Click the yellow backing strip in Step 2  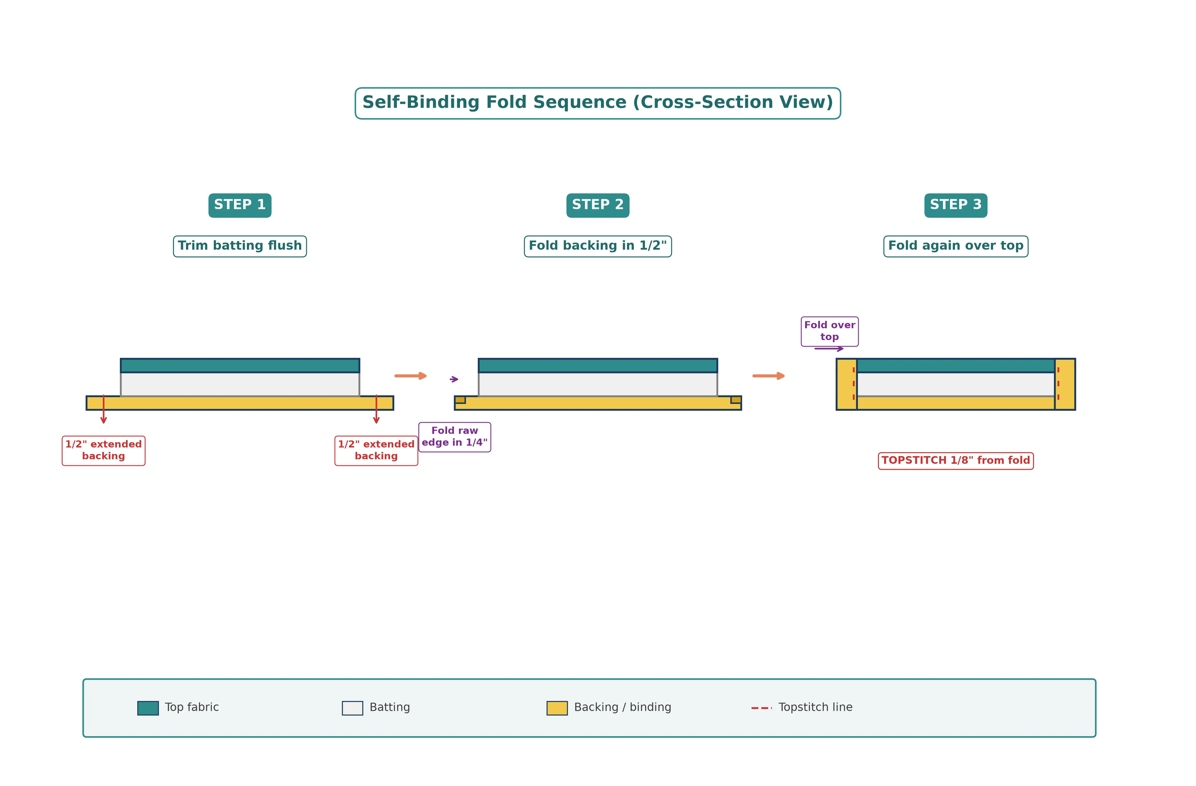pyautogui.click(x=597, y=403)
